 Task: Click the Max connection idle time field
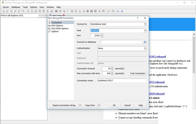pyautogui.click(x=106, y=73)
